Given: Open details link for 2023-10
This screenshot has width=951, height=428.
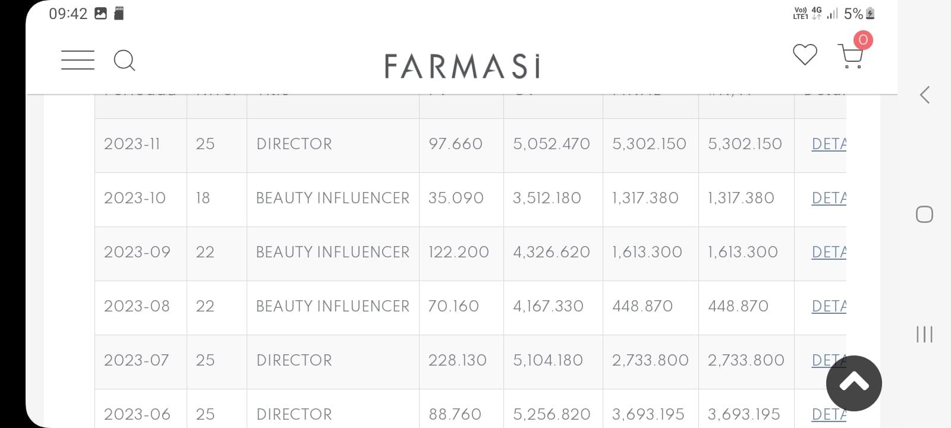Looking at the screenshot, I should [x=829, y=198].
